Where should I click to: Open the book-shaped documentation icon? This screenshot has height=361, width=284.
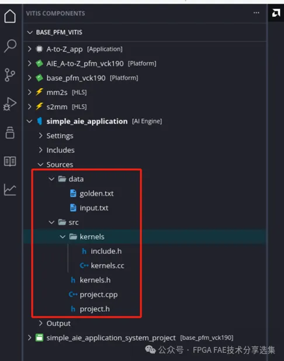[x=10, y=161]
